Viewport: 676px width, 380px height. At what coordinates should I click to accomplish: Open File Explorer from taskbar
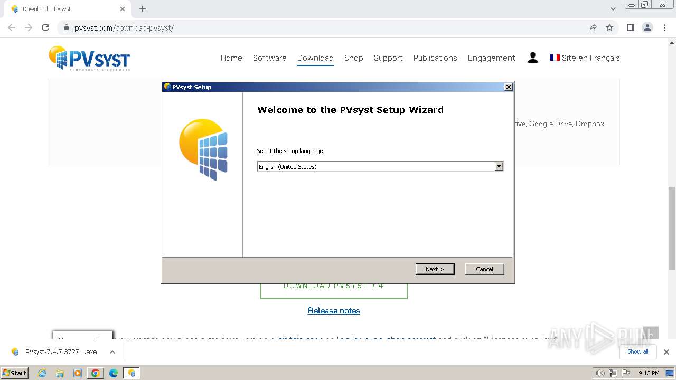[60, 373]
